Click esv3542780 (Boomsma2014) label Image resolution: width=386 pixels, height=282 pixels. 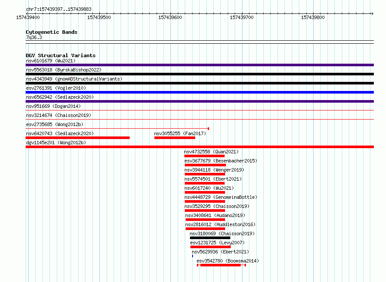[228, 261]
